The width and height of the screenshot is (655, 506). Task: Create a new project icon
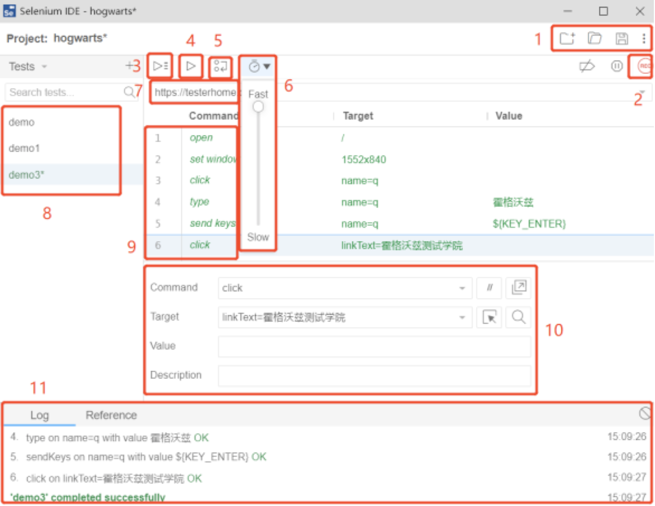[x=567, y=38]
